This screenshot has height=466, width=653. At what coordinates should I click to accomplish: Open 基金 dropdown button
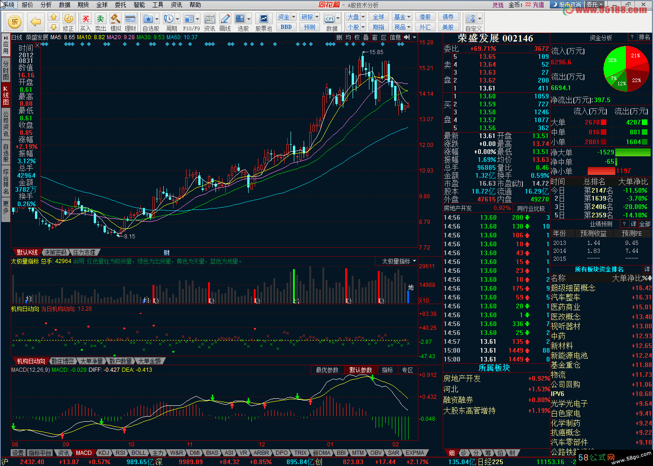click(x=402, y=17)
